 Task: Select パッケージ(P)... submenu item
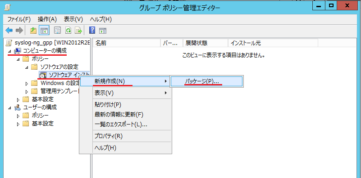pos(206,81)
